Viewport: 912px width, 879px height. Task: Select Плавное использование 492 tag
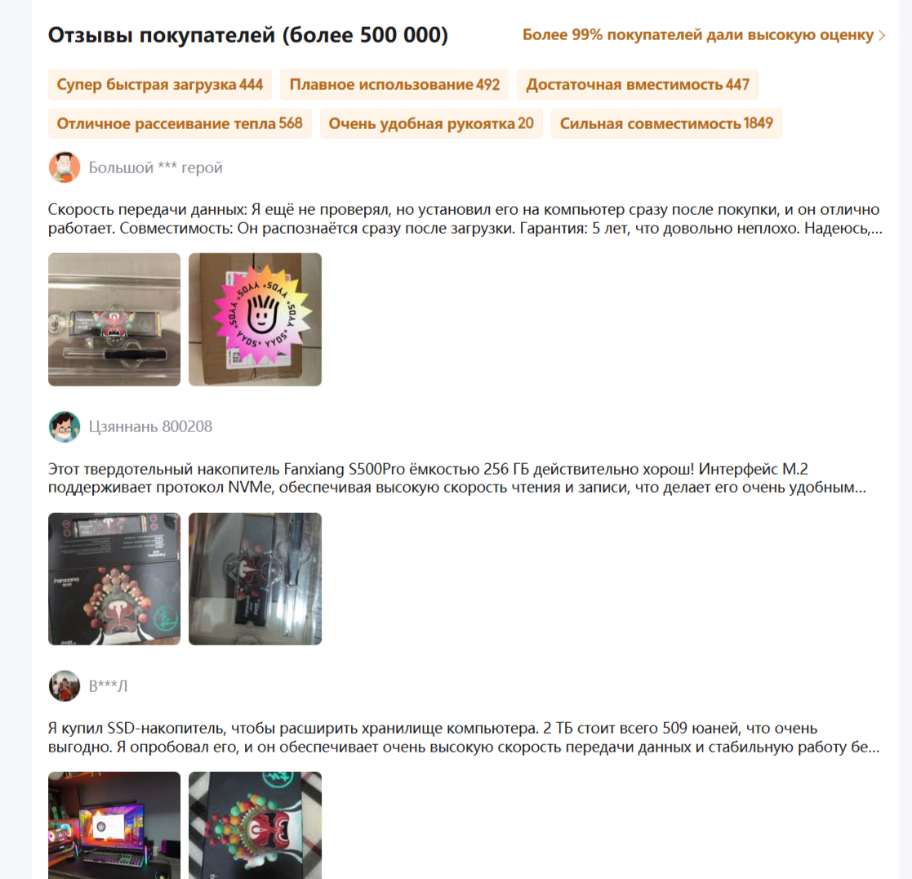click(x=394, y=84)
